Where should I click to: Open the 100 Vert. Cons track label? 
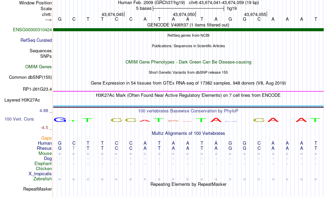pyautogui.click(x=19, y=119)
